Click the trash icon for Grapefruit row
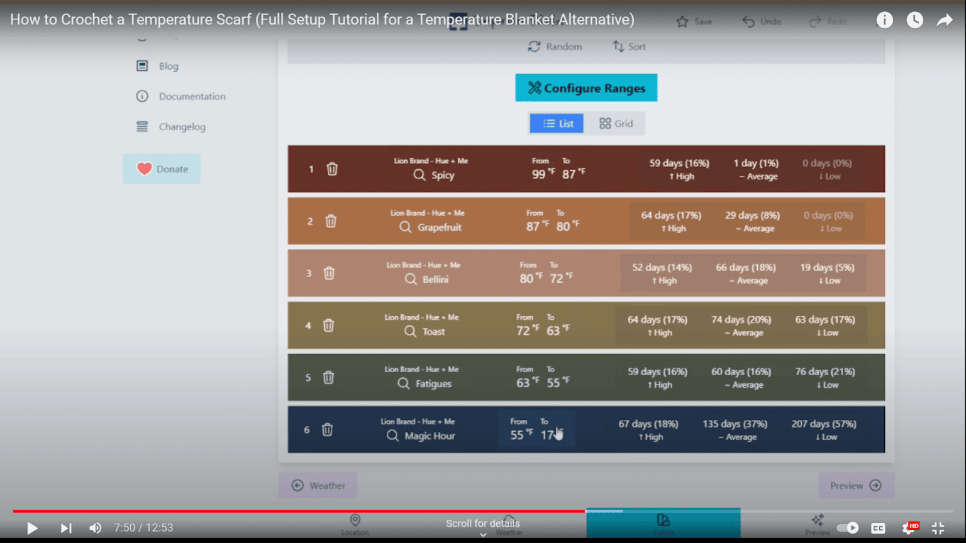Viewport: 966px width, 543px height. [x=331, y=221]
